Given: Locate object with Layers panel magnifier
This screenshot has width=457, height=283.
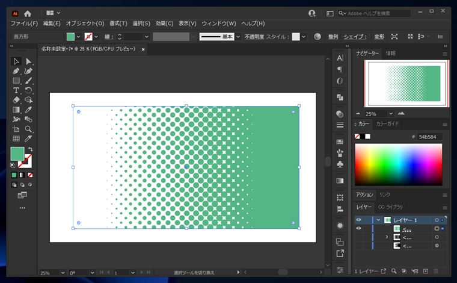Looking at the screenshot, I should 394,271.
